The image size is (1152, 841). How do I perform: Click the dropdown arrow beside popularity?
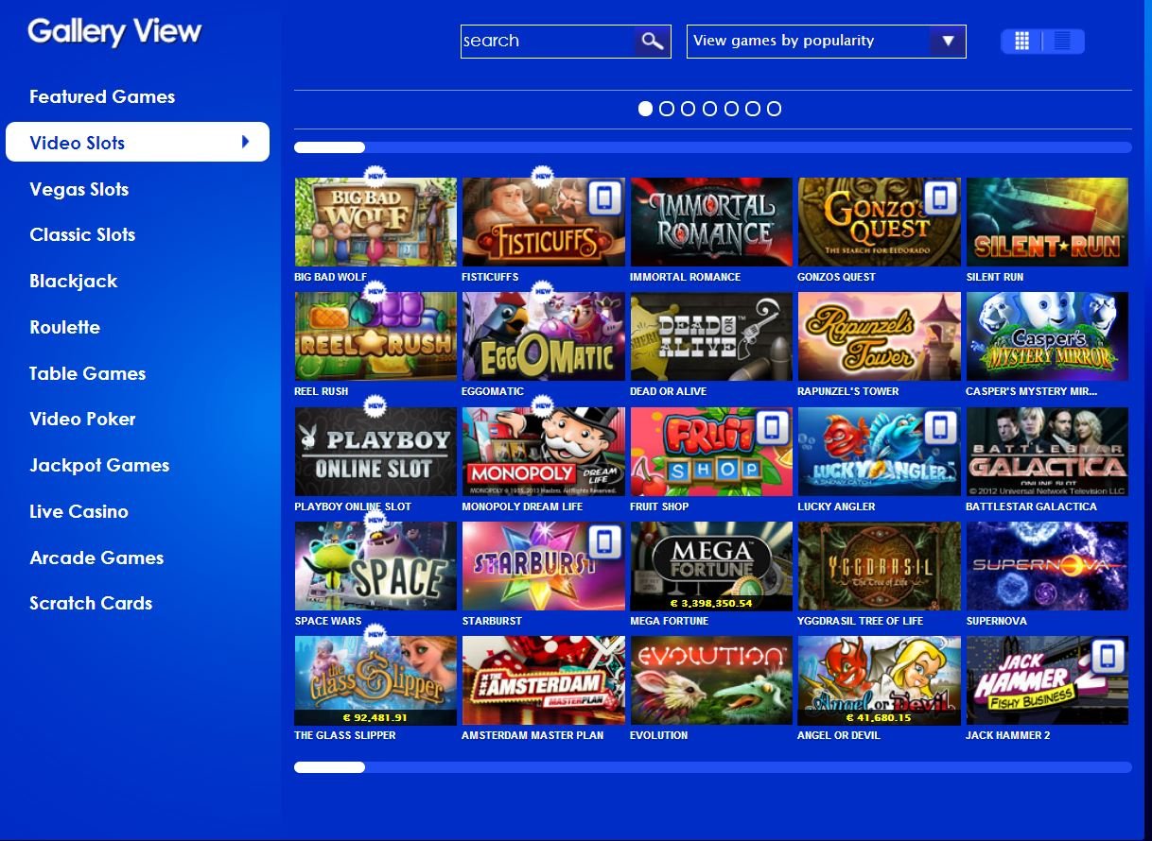[x=948, y=42]
